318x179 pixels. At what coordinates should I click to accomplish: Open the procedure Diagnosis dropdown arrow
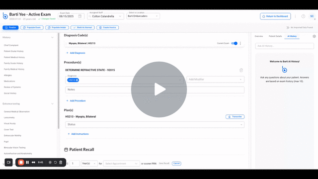coord(180,80)
